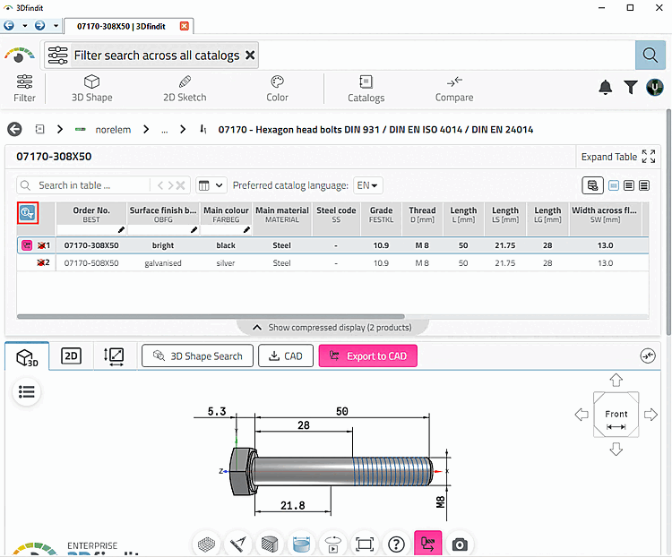This screenshot has width=672, height=557.
Task: Toggle dimension display in 3D viewer
Action: pos(301,544)
